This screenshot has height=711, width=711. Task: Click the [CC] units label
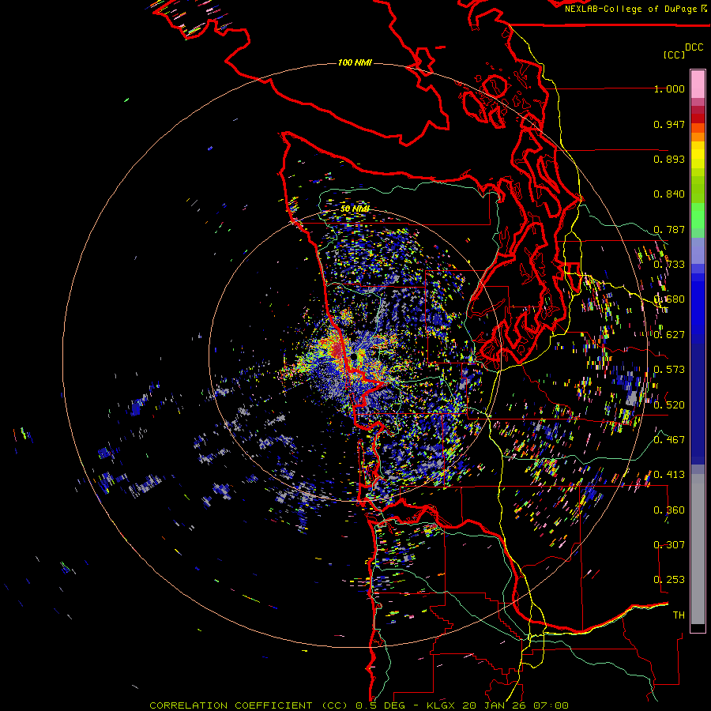(x=675, y=55)
